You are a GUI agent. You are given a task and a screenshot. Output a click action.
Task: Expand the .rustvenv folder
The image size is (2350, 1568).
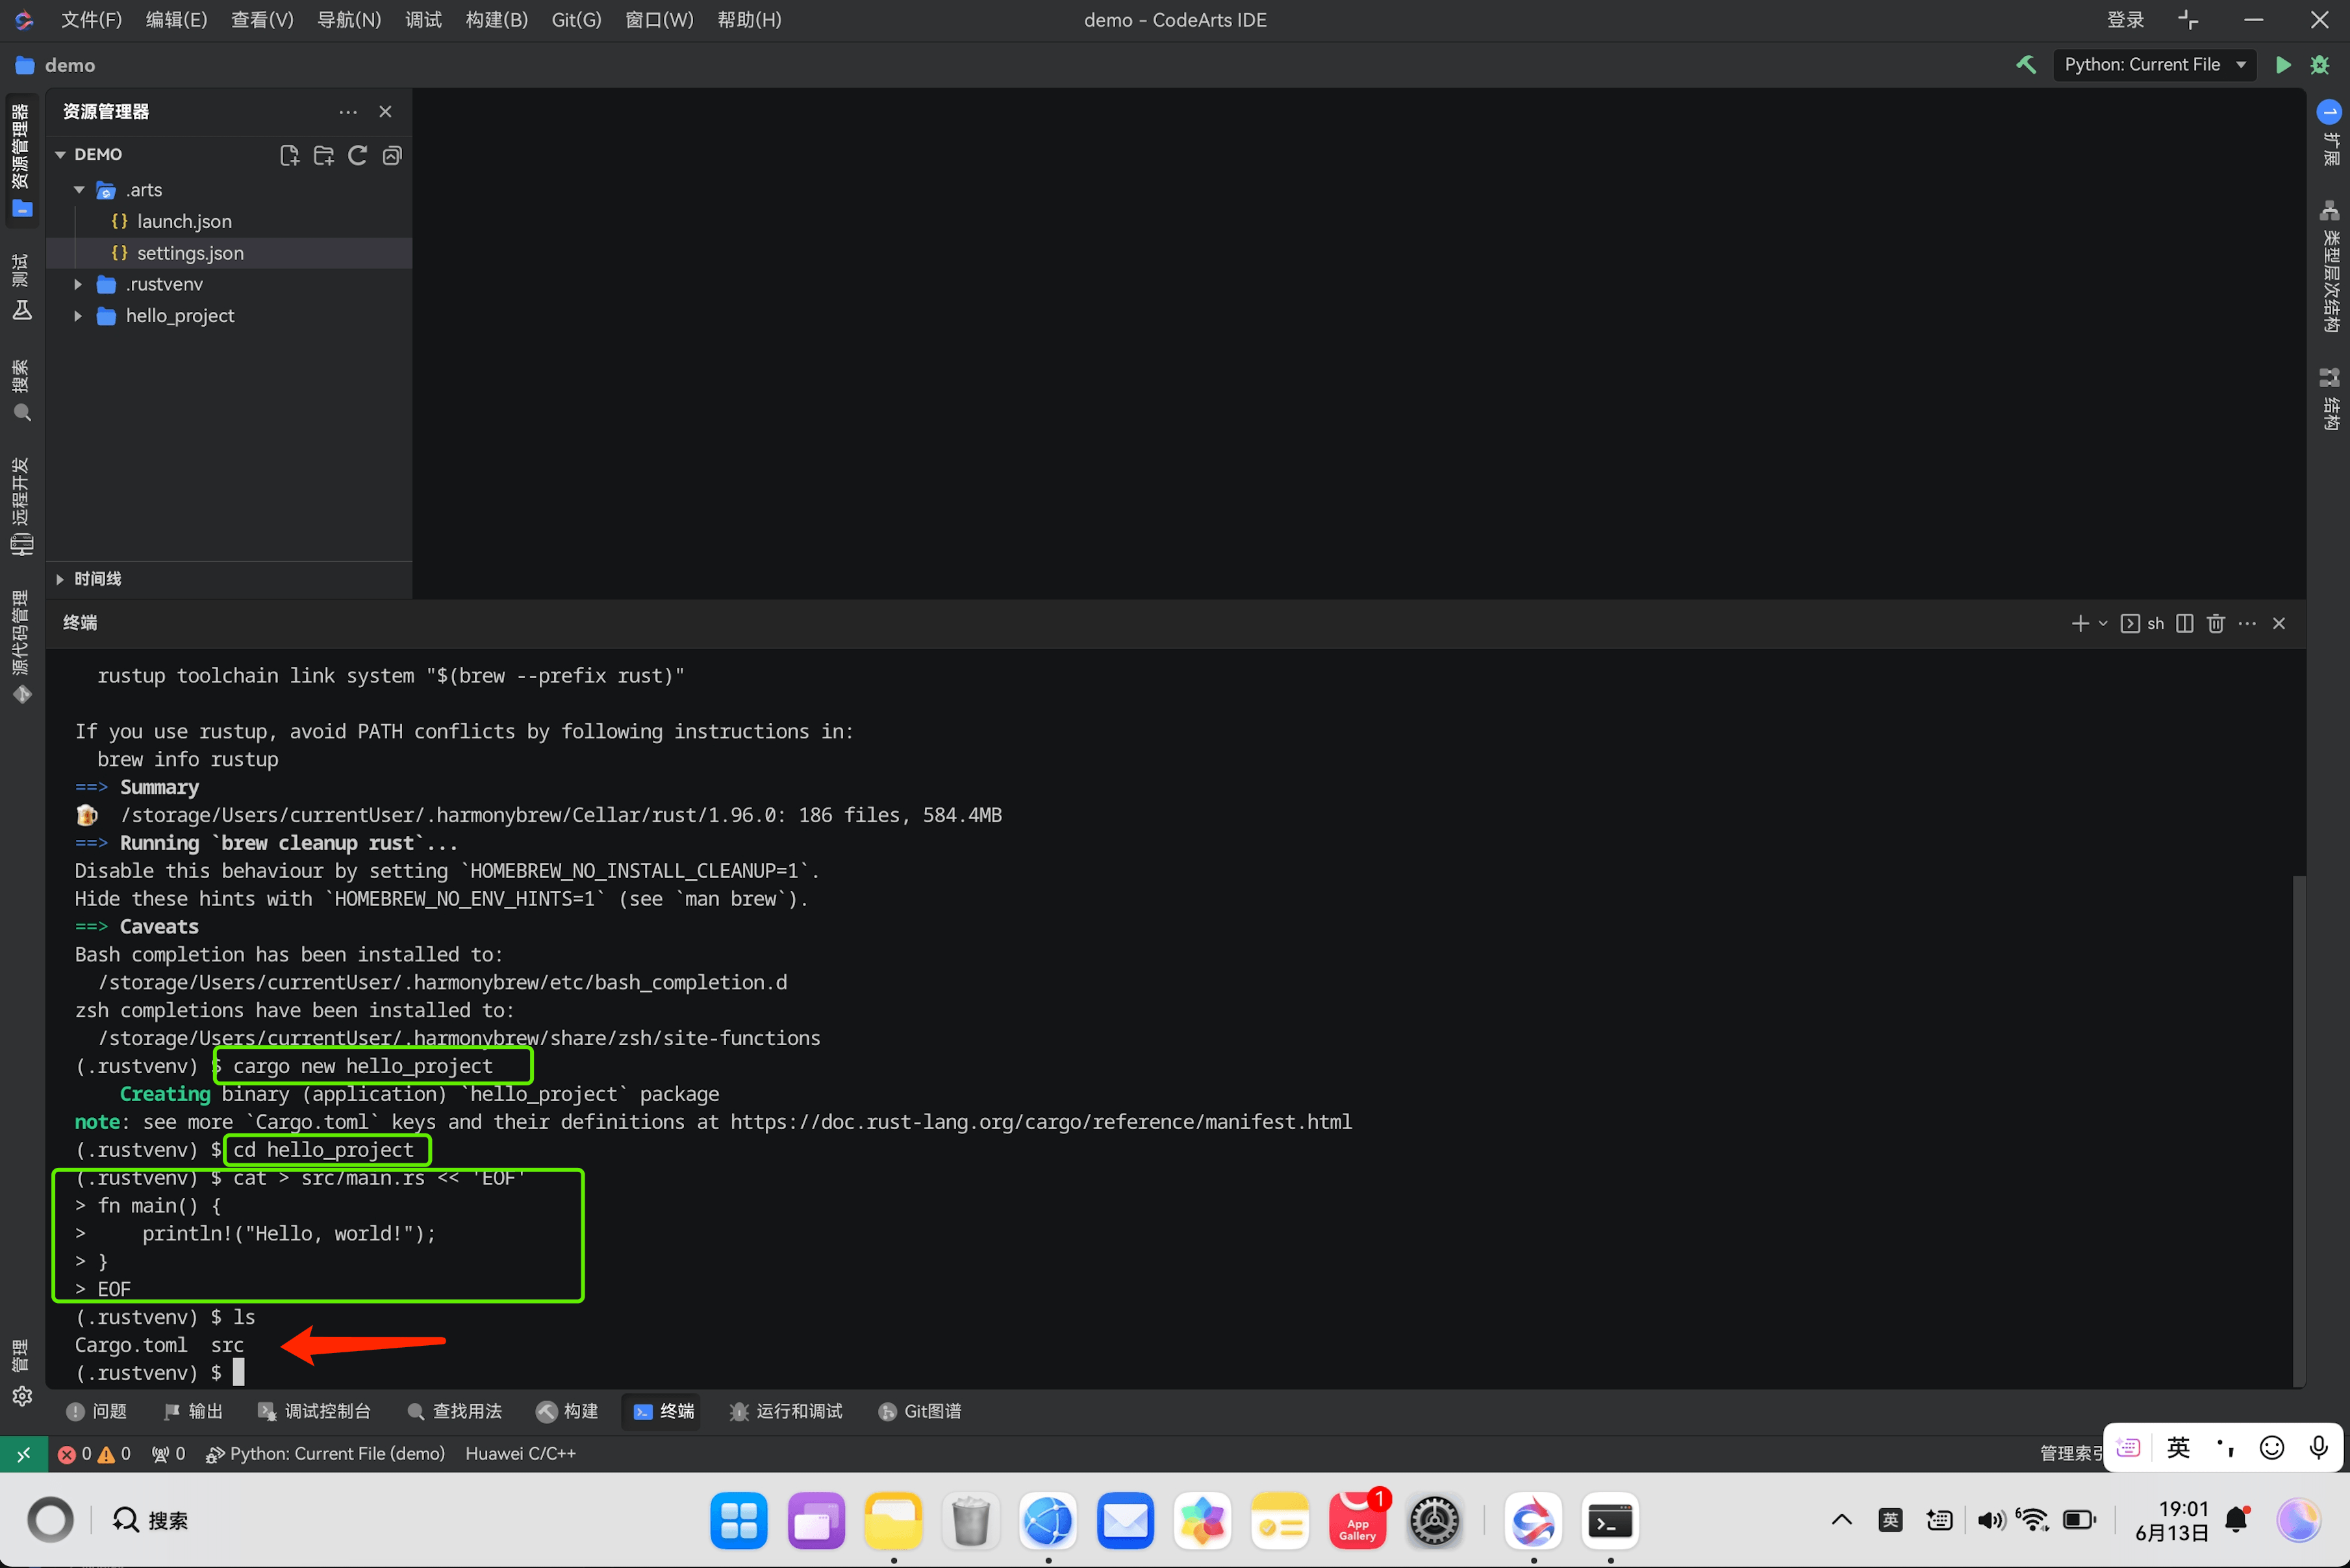tap(78, 284)
